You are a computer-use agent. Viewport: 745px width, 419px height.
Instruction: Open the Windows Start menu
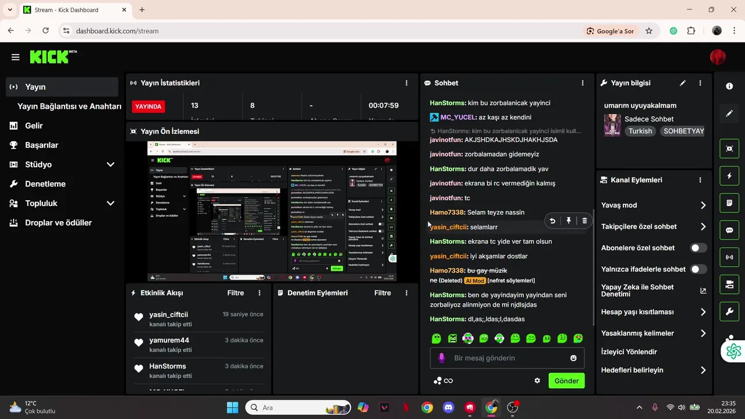(x=232, y=407)
